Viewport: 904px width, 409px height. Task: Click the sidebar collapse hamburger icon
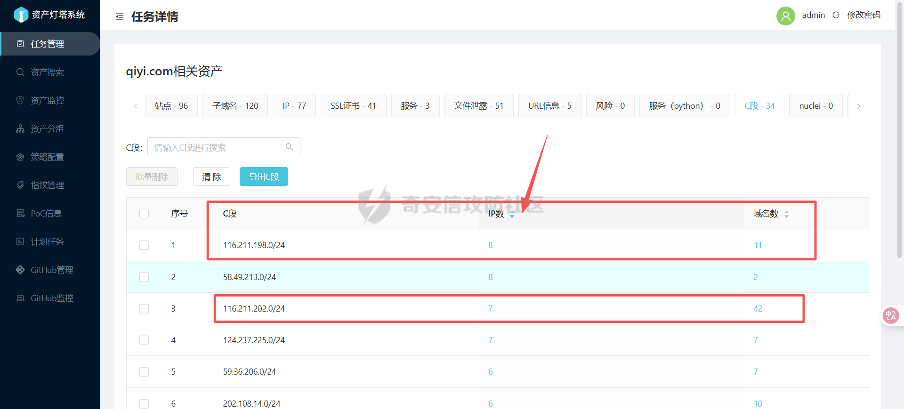[x=120, y=17]
